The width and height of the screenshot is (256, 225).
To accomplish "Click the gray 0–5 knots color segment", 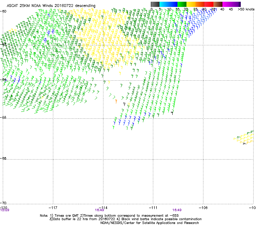I will [x=155, y=4].
